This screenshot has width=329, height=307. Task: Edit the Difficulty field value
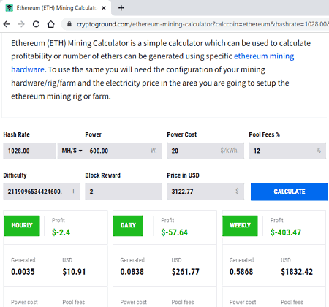tap(42, 192)
